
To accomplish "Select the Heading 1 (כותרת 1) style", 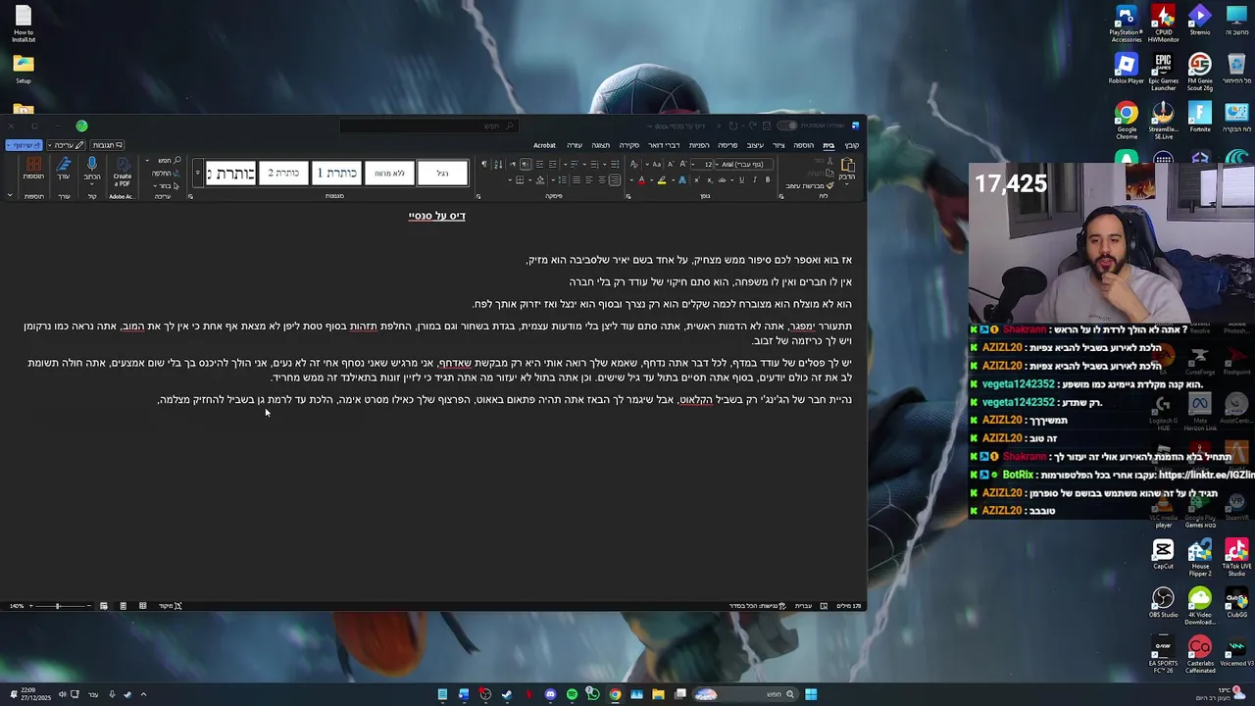I will tap(336, 173).
